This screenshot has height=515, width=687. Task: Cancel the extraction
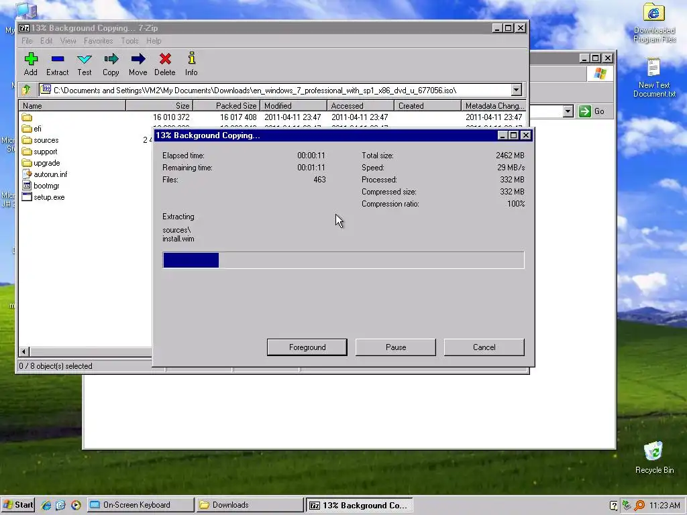coord(484,347)
